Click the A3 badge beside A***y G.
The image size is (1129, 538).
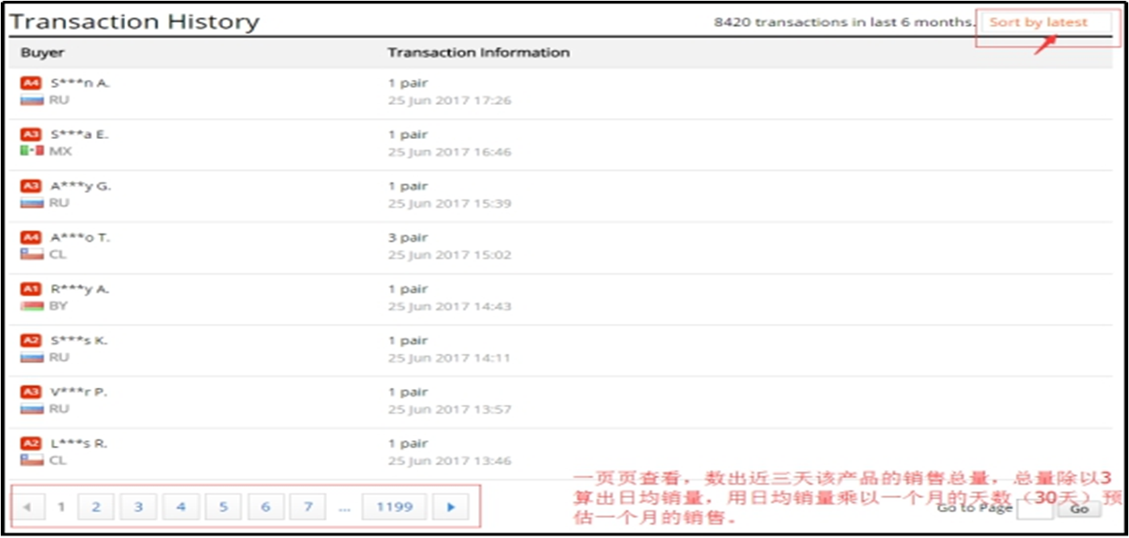pos(30,187)
